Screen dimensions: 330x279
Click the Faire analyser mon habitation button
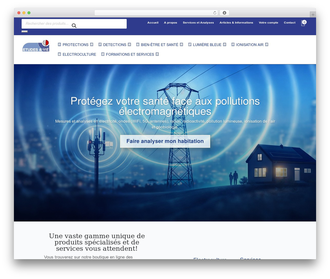click(165, 141)
